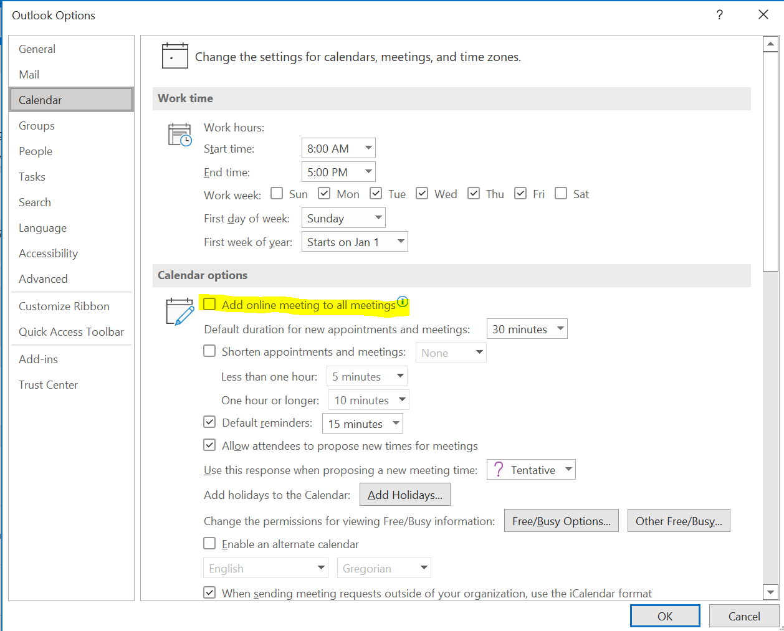Check Enable an alternate calendar
784x631 pixels.
[x=209, y=543]
